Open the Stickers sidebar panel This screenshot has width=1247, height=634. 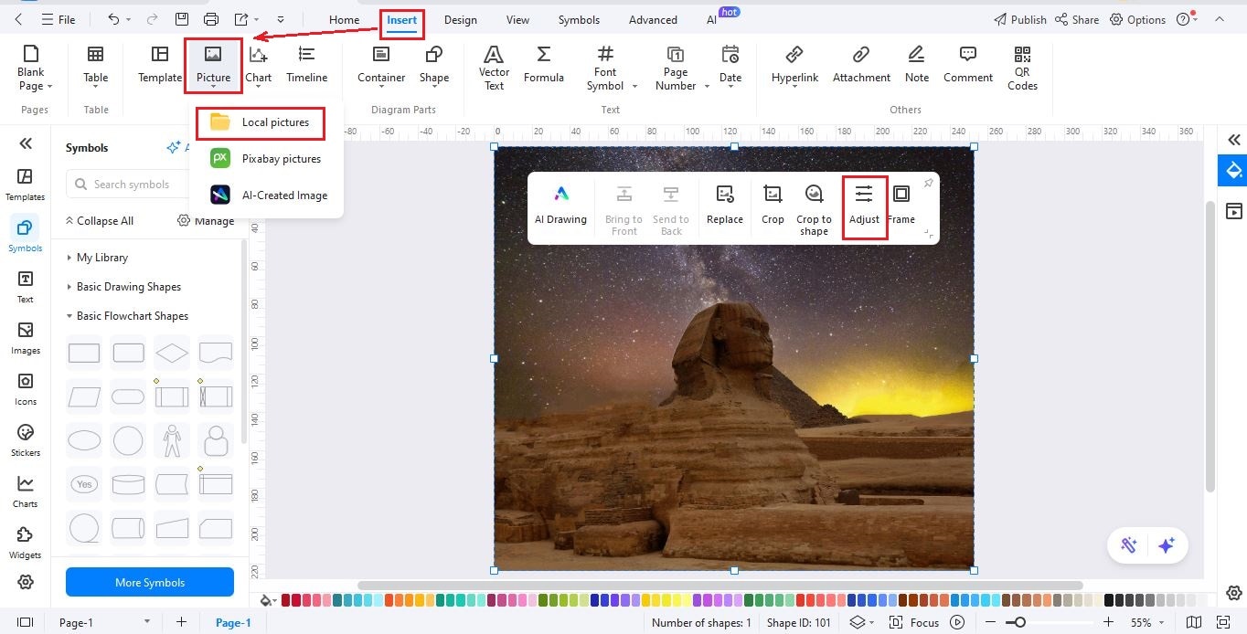coord(25,439)
